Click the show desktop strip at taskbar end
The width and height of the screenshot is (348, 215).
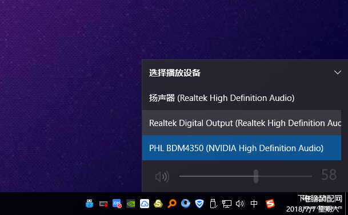click(346, 204)
